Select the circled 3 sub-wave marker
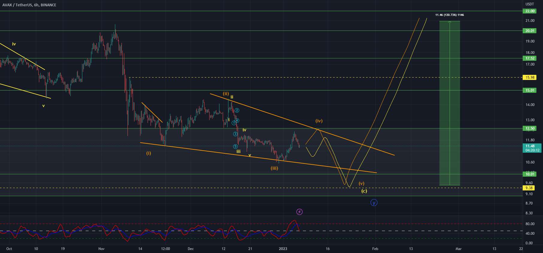Screen dimensions: 543x253 tap(236, 134)
